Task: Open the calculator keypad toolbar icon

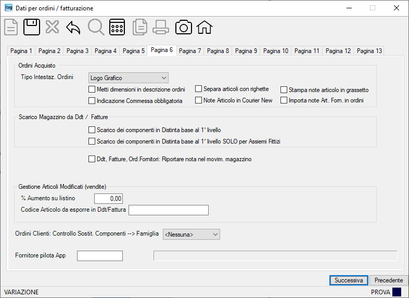Action: (x=117, y=27)
